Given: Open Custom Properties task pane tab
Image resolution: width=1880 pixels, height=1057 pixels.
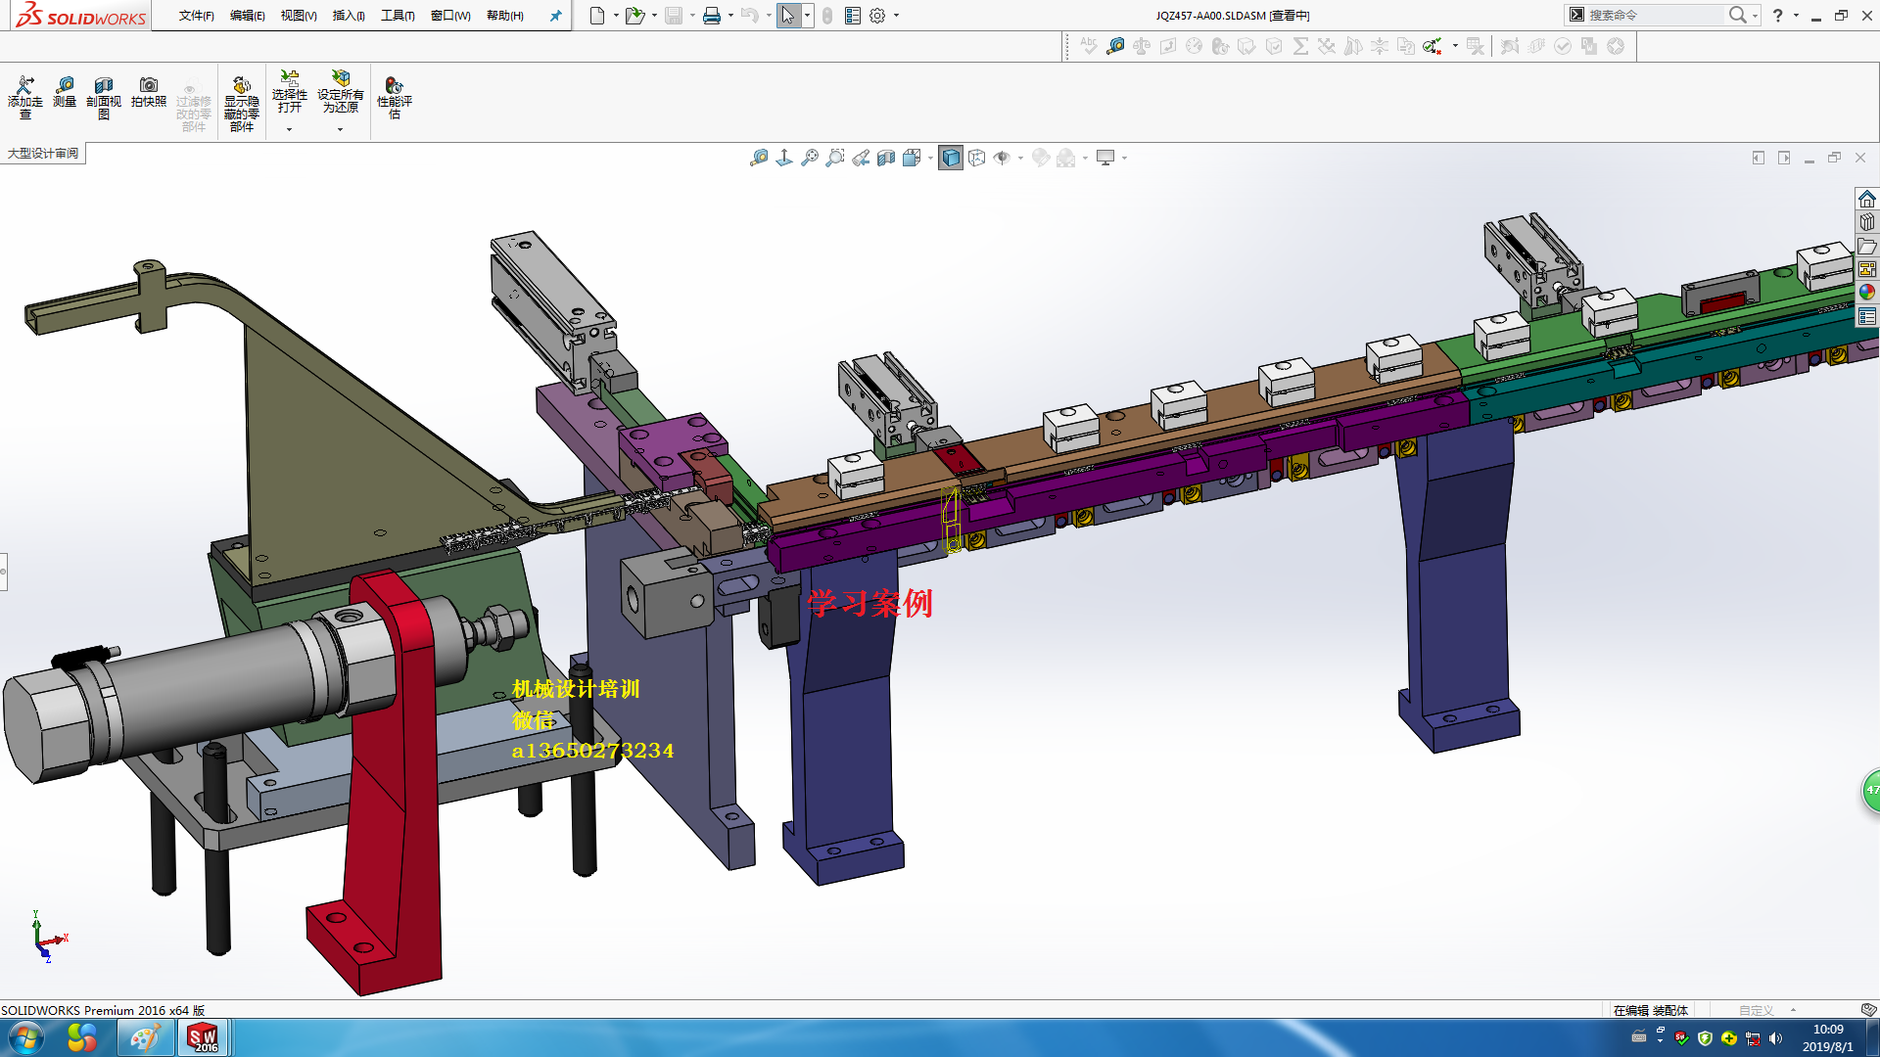Looking at the screenshot, I should [1867, 316].
